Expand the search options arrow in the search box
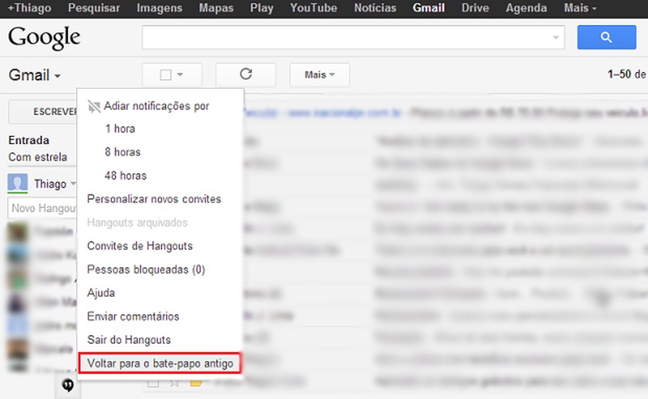Image resolution: width=648 pixels, height=399 pixels. tap(556, 38)
